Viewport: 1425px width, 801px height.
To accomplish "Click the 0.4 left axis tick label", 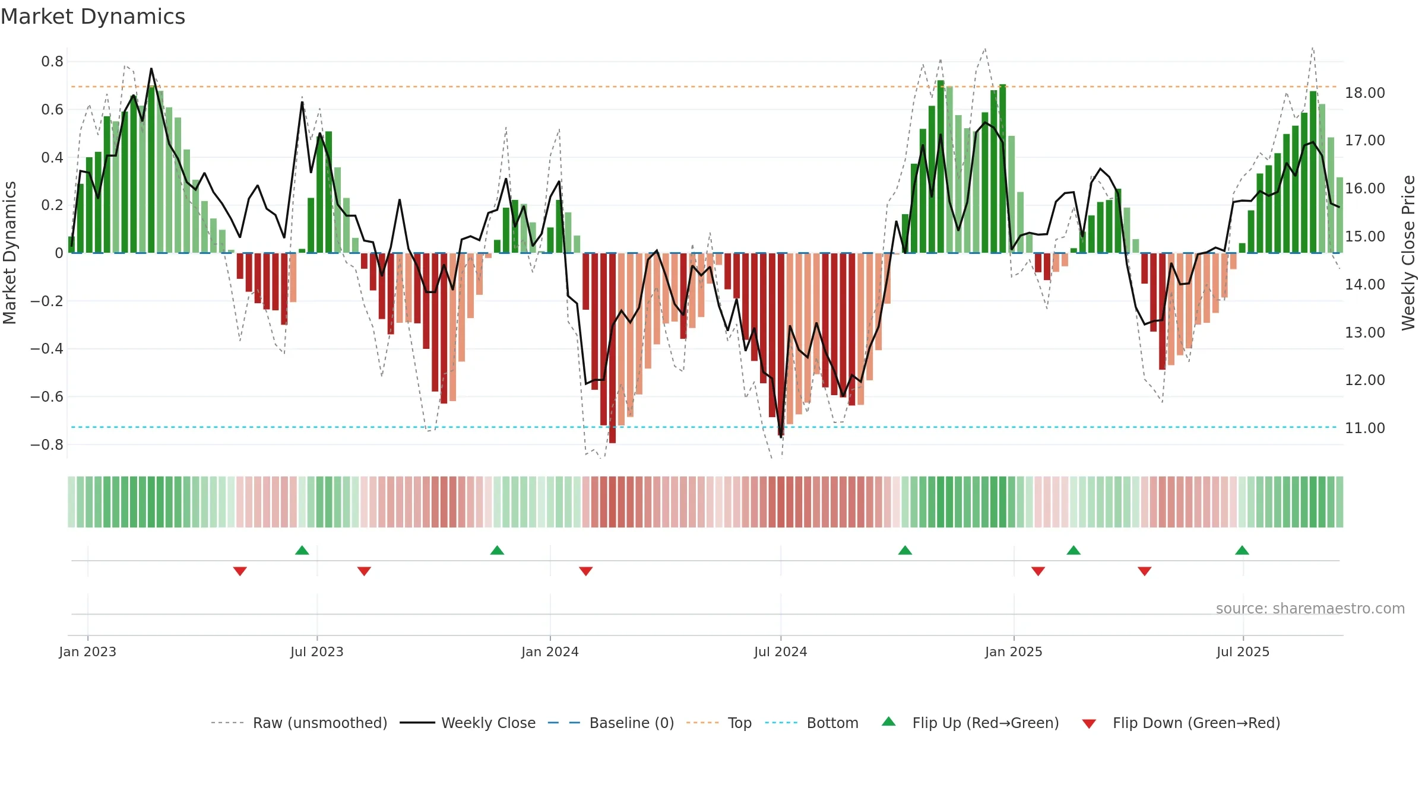I will (x=52, y=158).
